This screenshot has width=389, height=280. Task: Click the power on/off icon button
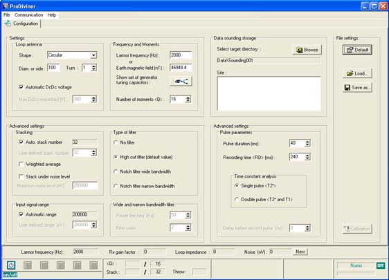[x=11, y=265]
